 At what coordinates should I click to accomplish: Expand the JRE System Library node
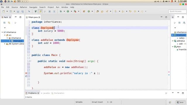coord(5,44)
